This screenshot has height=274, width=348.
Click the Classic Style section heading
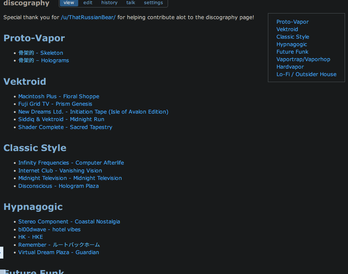(35, 148)
